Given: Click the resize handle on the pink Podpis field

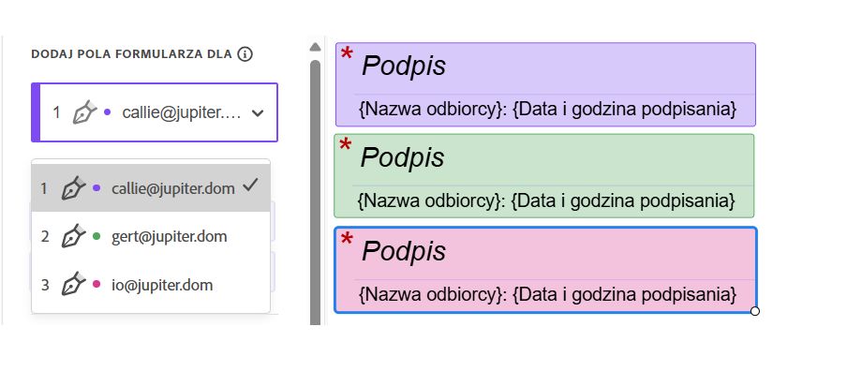Looking at the screenshot, I should pos(755,311).
